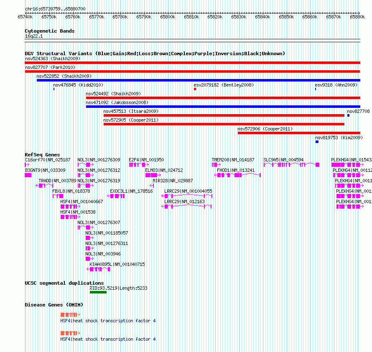
Task: Select the NOL3 NM_001185057 gene glyph
Action: [90, 238]
